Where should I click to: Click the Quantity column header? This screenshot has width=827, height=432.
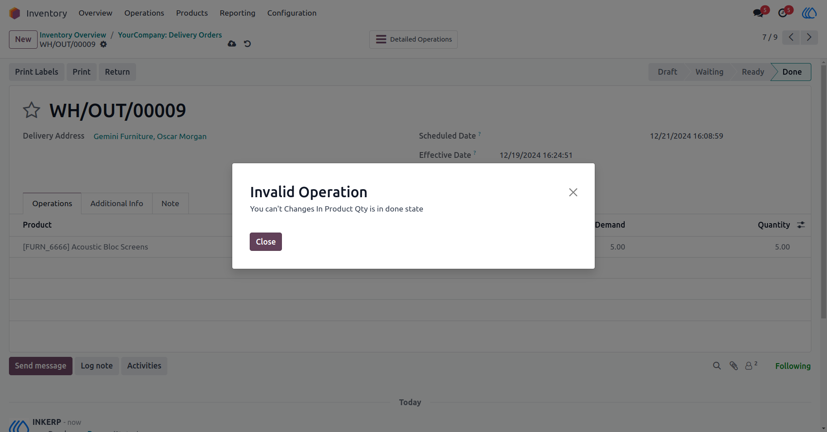774,225
